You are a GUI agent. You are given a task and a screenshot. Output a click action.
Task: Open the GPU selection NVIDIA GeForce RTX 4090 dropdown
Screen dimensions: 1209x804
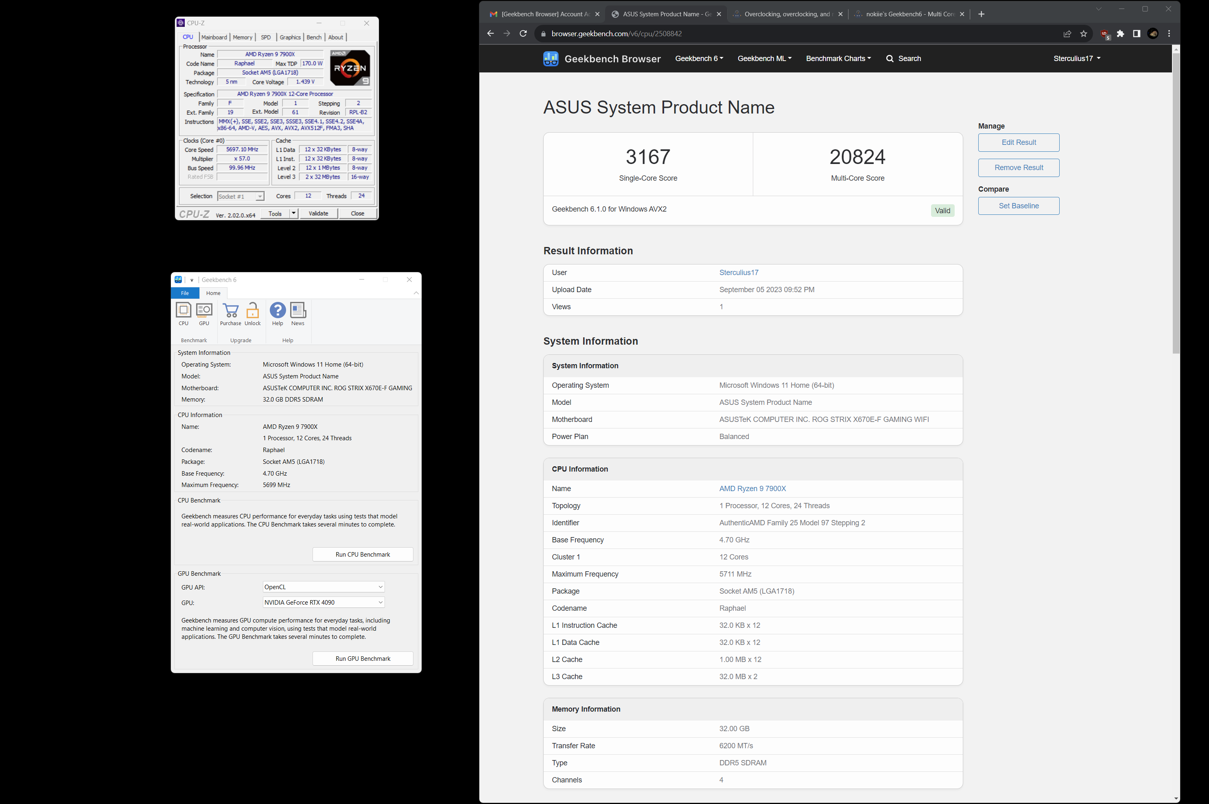324,602
